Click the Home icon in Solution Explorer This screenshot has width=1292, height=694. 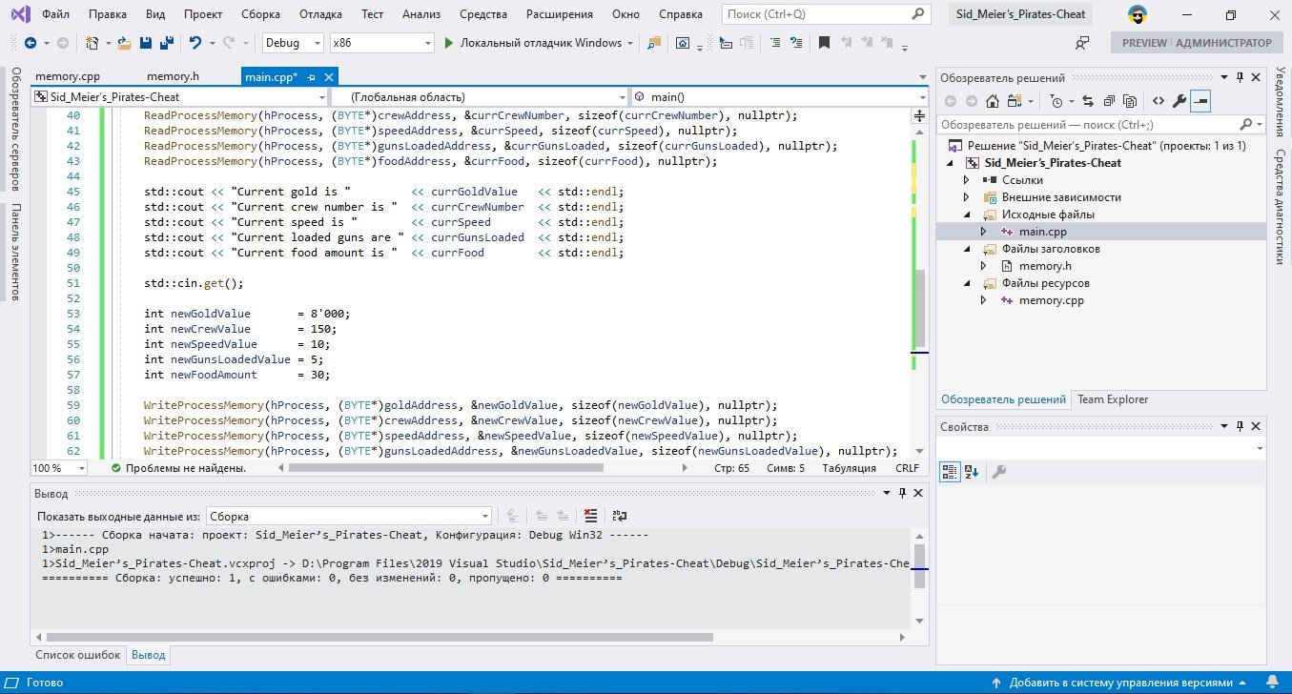tap(993, 101)
